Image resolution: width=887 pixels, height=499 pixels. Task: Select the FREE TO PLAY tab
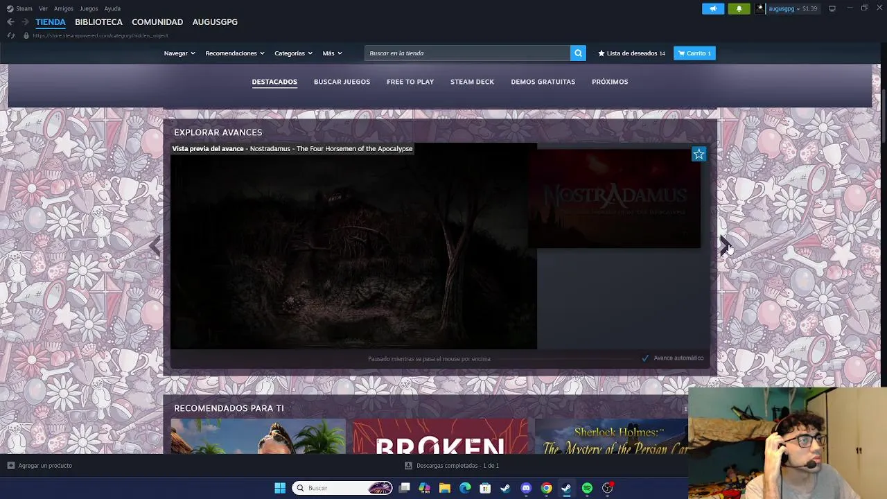[x=410, y=82]
